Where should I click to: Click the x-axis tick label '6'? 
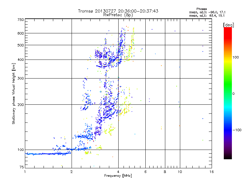[x=145, y=172]
